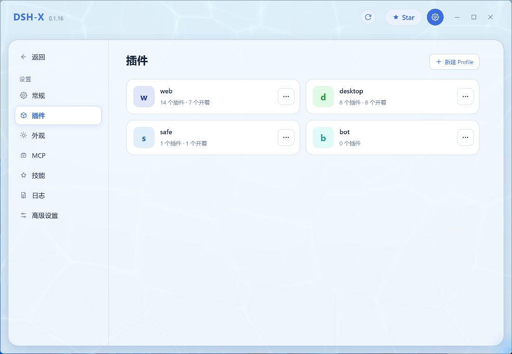Viewport: 512px width, 354px height.
Task: Open more options for bot profile
Action: click(465, 138)
